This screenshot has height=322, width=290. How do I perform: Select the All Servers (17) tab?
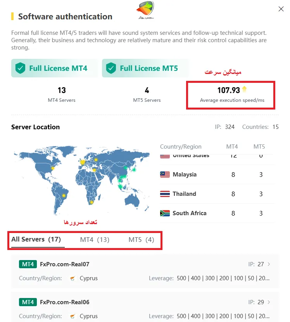36,240
